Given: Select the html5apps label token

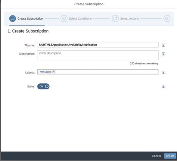Looking at the screenshot, I should (x=46, y=72).
